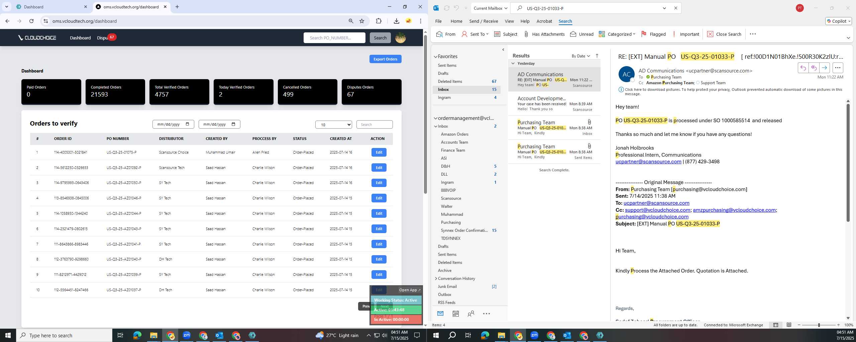Edit order with PO US-Q3-25-01075-P

tap(379, 152)
